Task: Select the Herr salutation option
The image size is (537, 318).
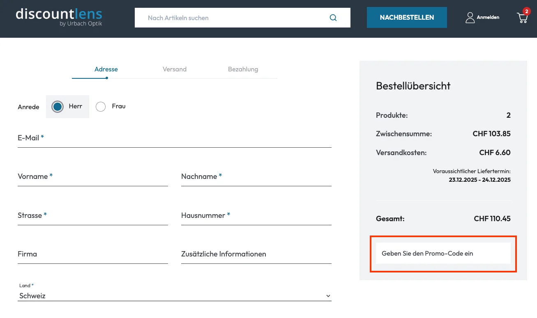Action: click(58, 106)
